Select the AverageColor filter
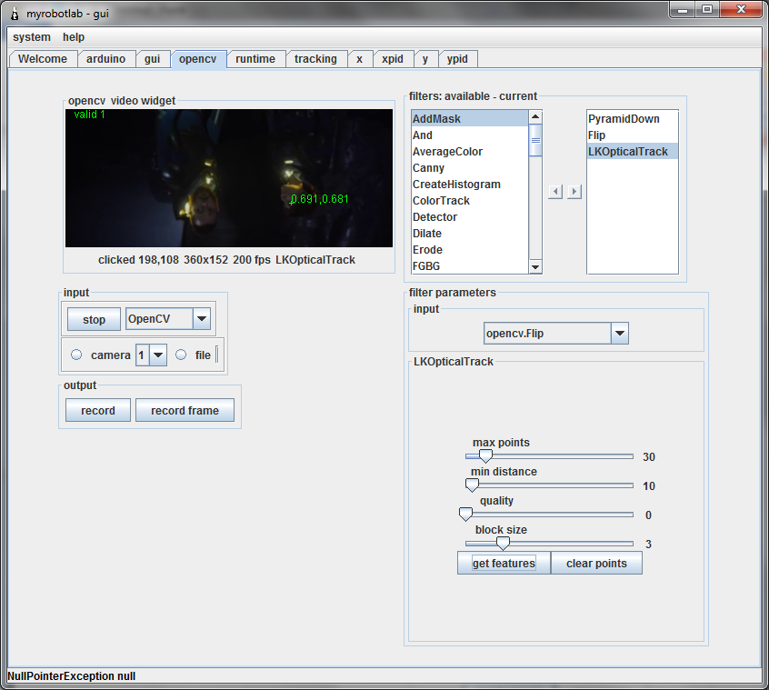The height and width of the screenshot is (690, 769). (470, 152)
